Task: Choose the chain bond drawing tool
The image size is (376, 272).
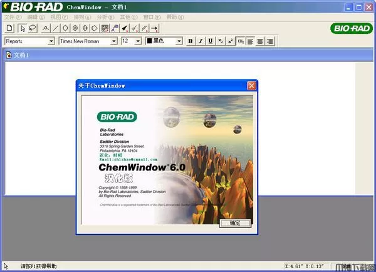Action: [46, 28]
